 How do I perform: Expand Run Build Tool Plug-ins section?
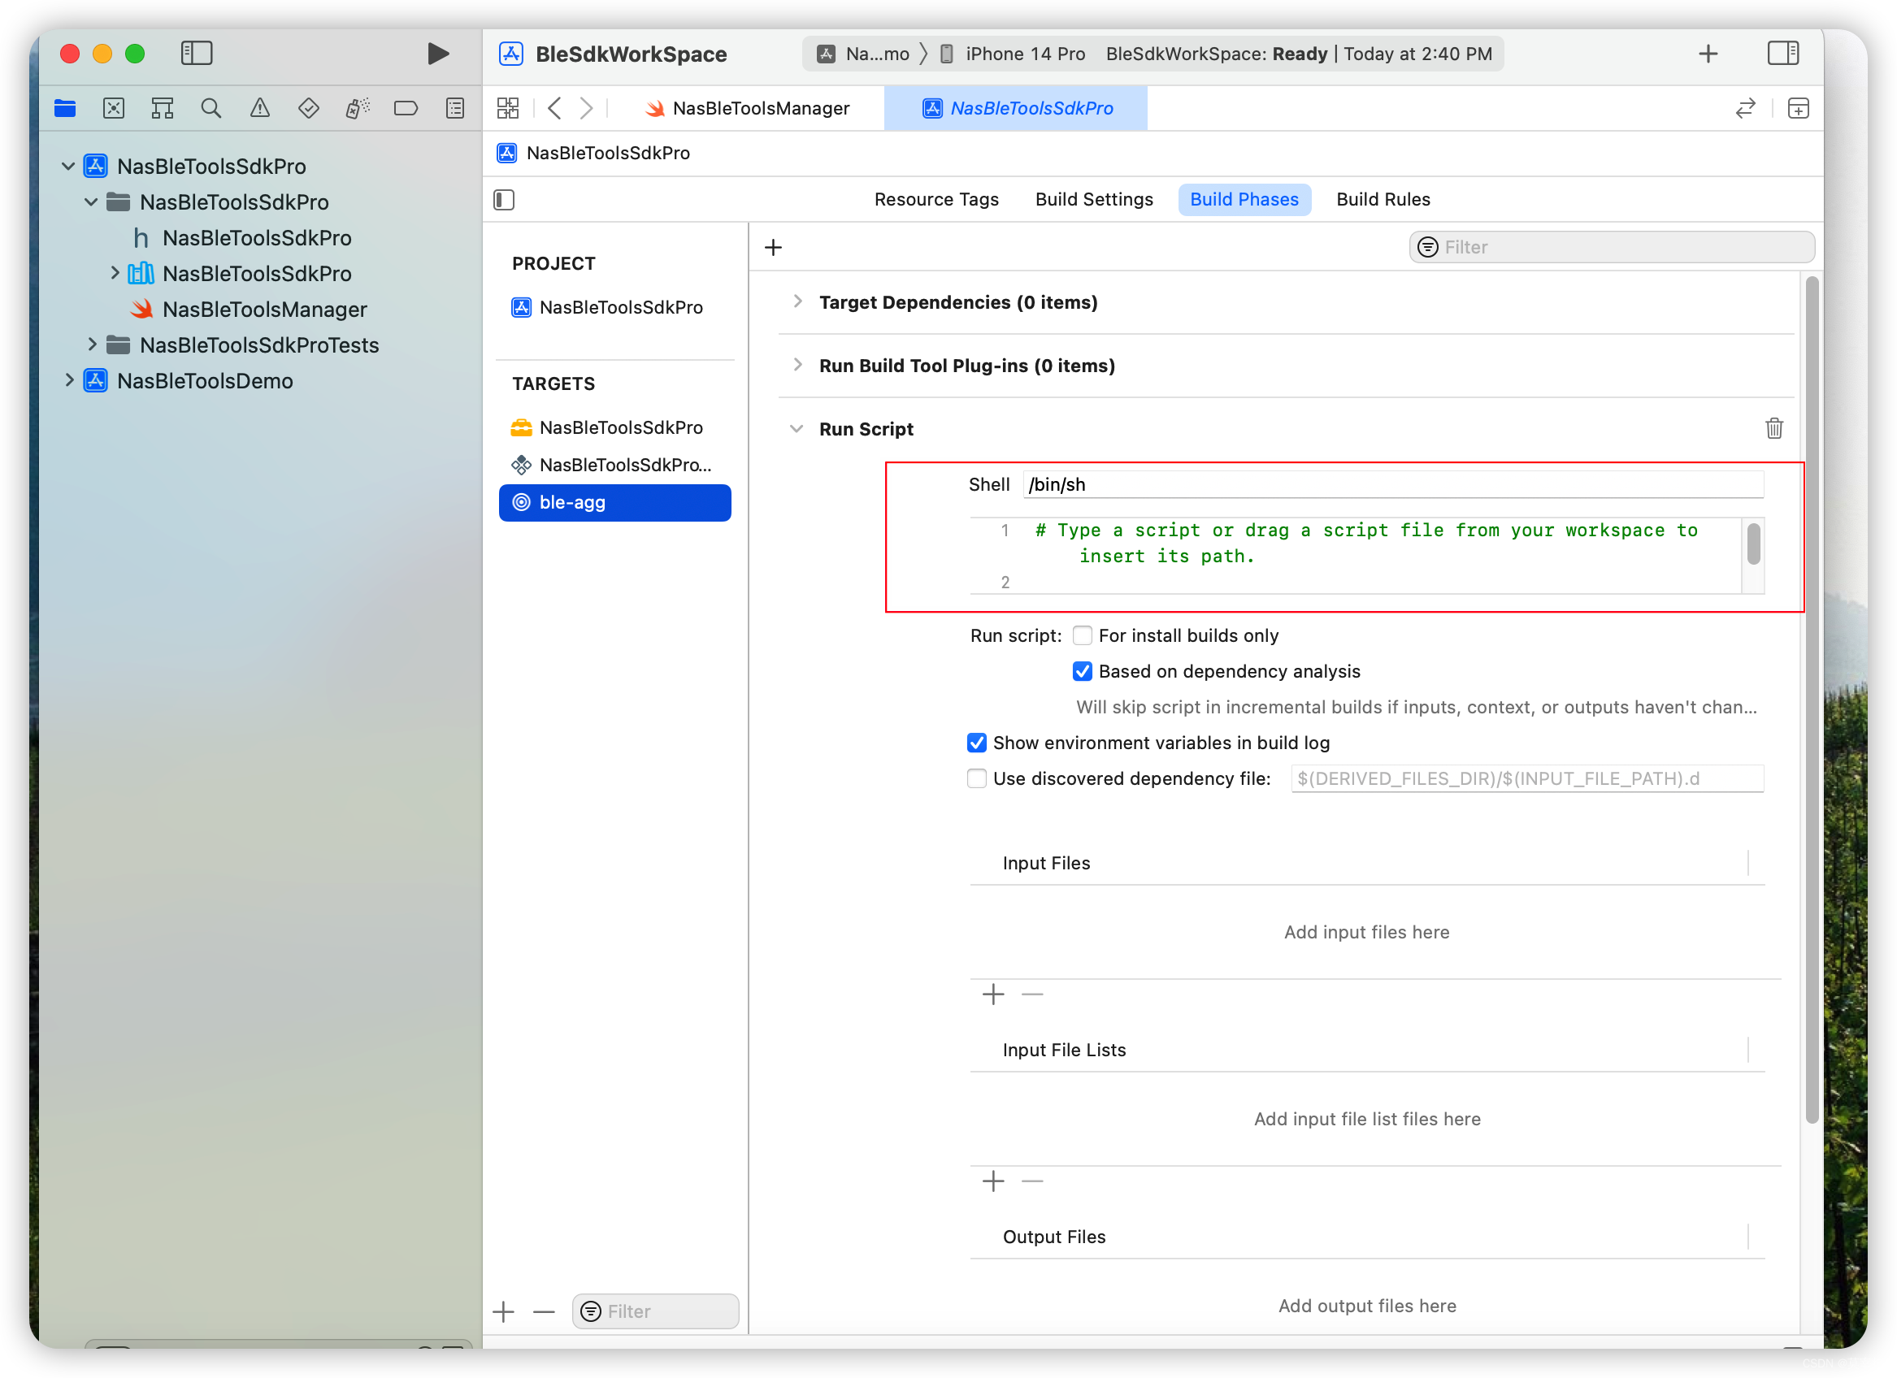coord(797,366)
